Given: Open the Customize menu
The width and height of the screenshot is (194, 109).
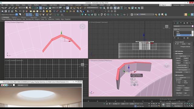Looking at the screenshot, I should (78, 5).
